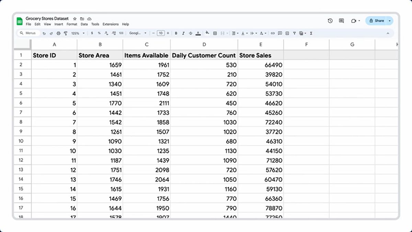Image resolution: width=412 pixels, height=232 pixels.
Task: Open the Extensions menu
Action: (x=110, y=24)
